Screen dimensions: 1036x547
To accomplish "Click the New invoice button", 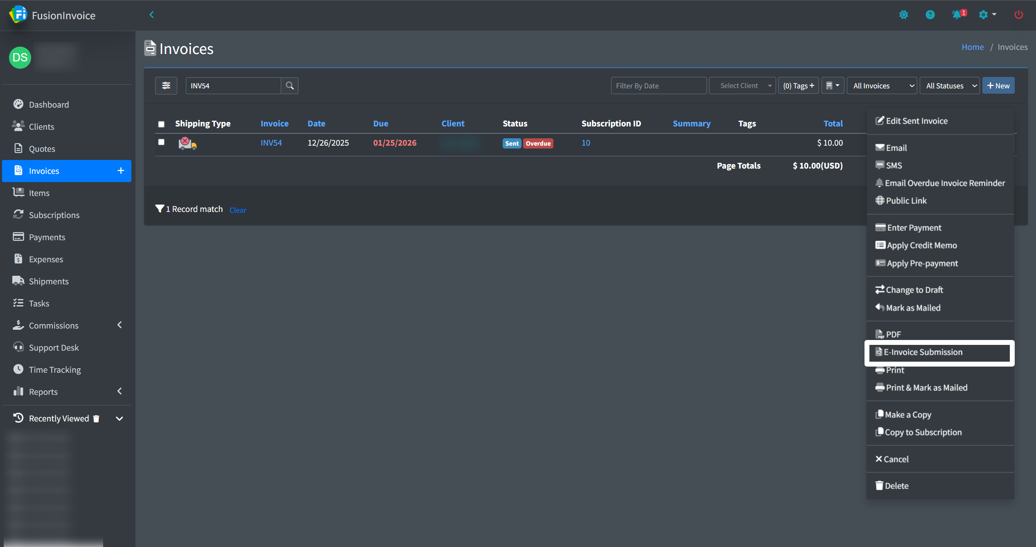I will click(998, 86).
